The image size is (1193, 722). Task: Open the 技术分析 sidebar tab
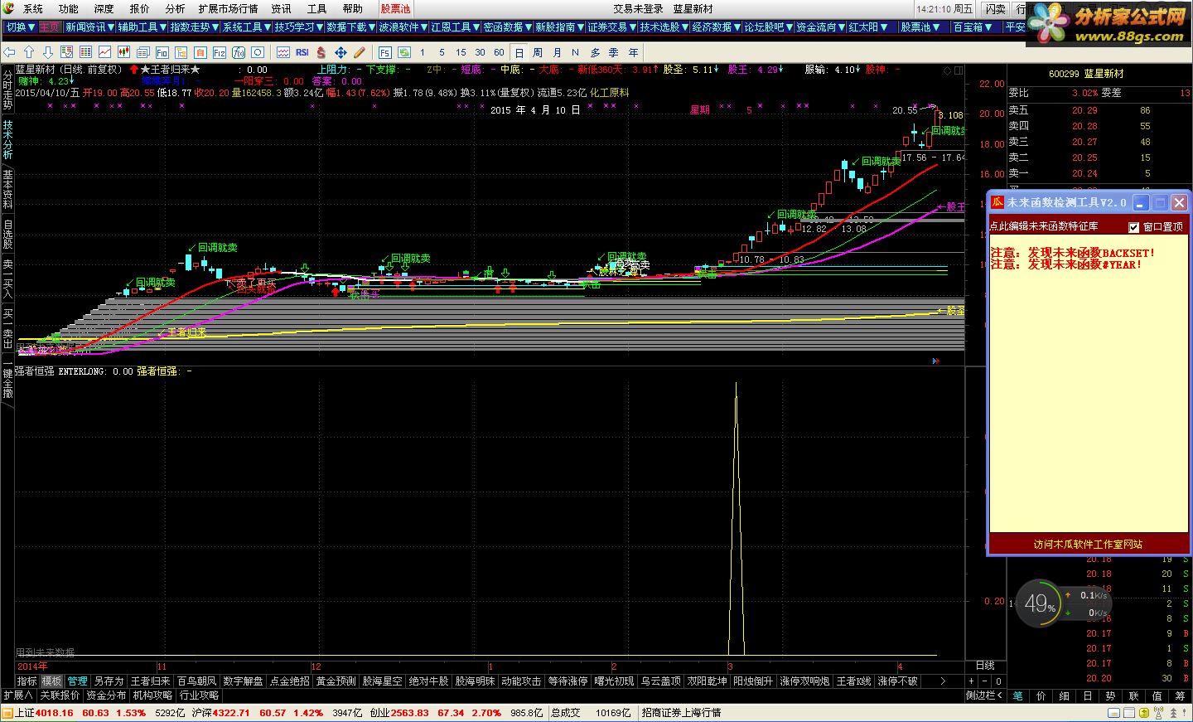click(7, 139)
